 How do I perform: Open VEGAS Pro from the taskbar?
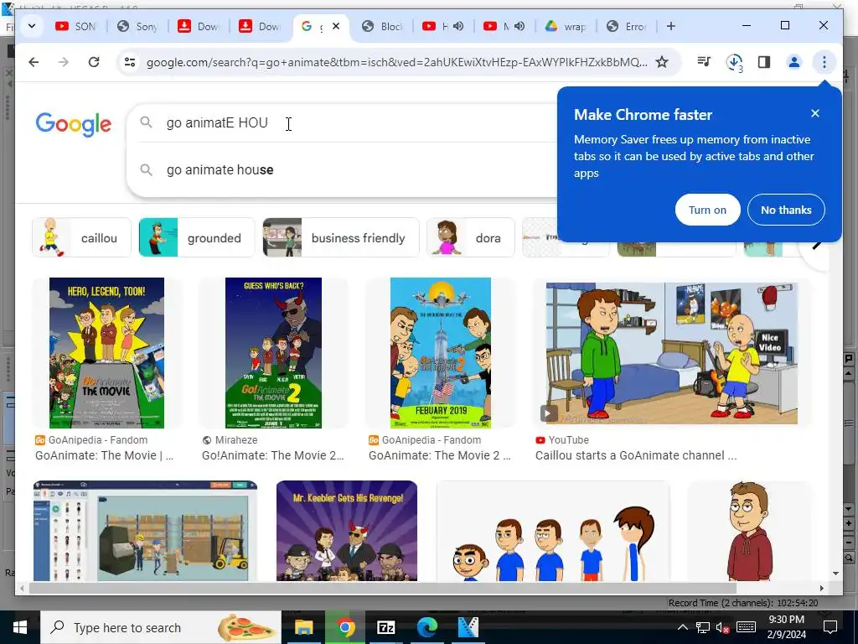pos(468,627)
